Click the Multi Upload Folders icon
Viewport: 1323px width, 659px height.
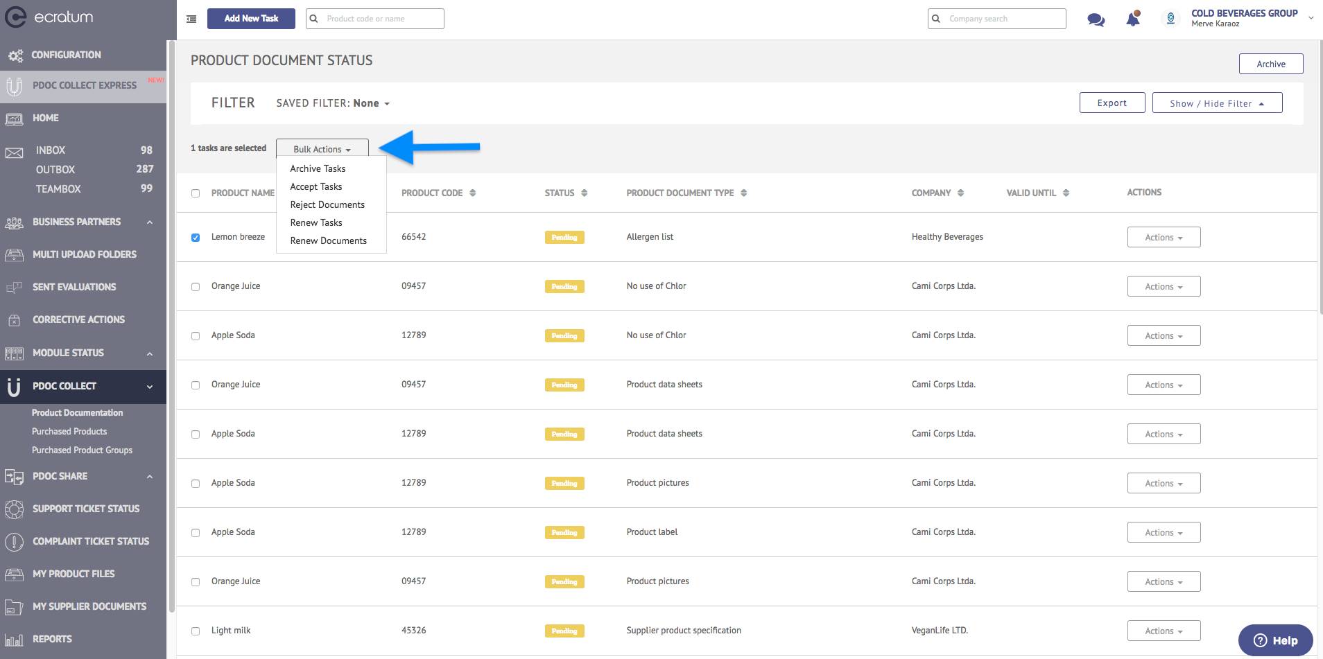click(14, 255)
